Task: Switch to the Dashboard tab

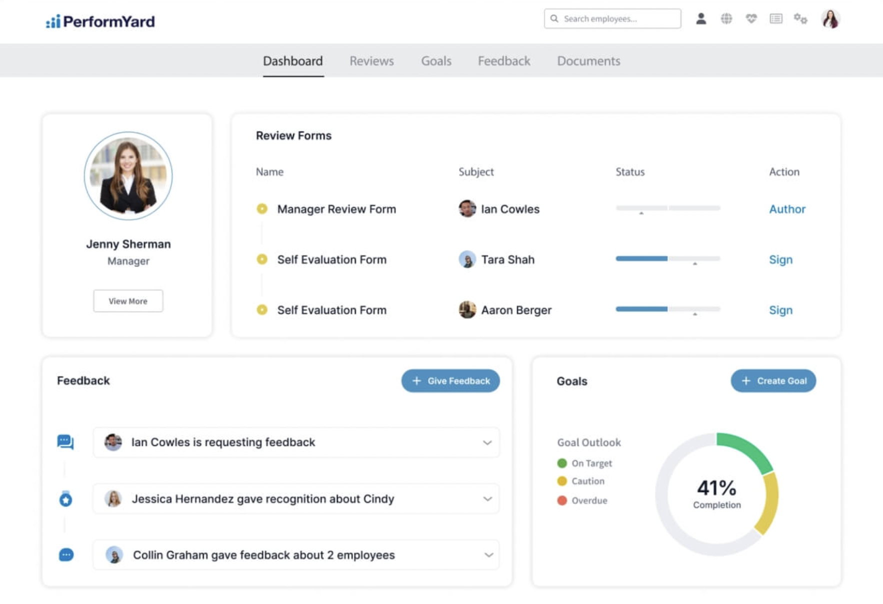Action: [x=293, y=61]
